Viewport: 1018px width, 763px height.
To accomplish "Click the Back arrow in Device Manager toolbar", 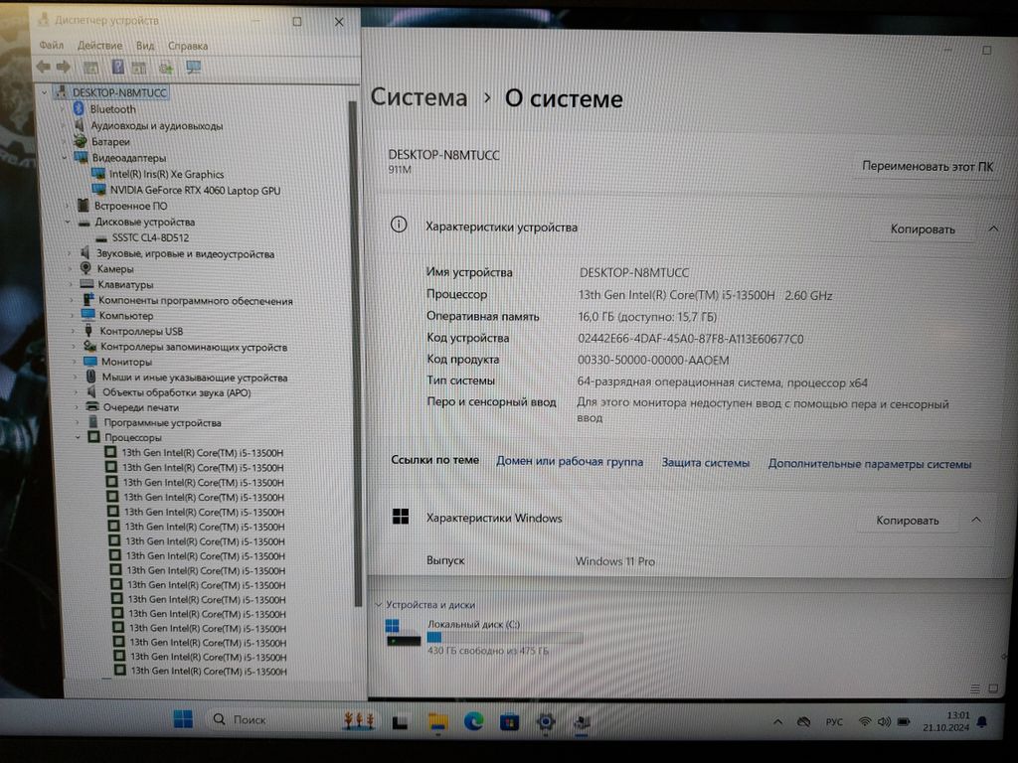I will click(43, 67).
